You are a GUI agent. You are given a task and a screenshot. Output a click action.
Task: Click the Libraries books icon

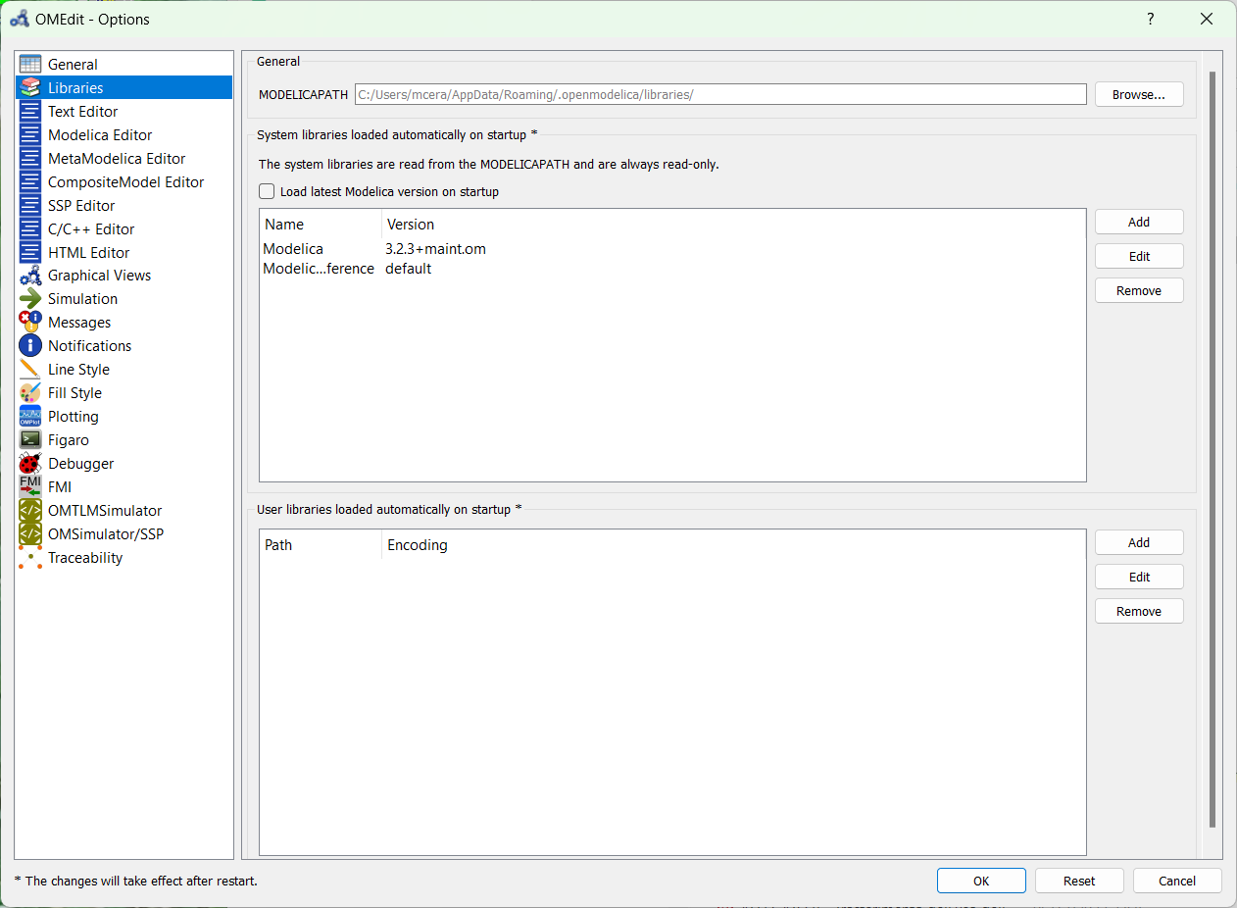click(x=30, y=88)
